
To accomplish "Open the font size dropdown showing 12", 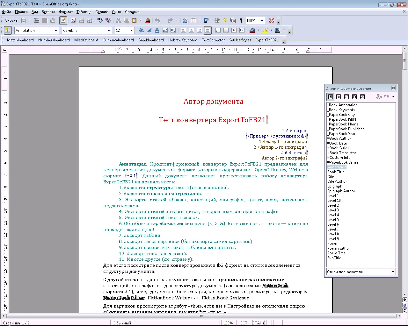I will 132,31.
